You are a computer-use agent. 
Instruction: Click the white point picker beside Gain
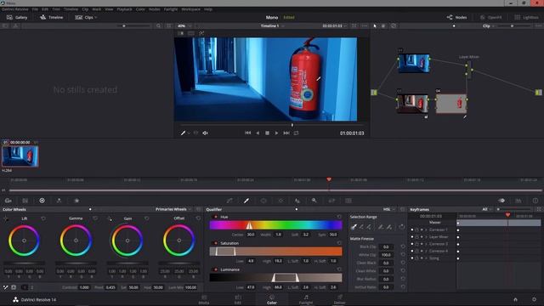coord(110,218)
